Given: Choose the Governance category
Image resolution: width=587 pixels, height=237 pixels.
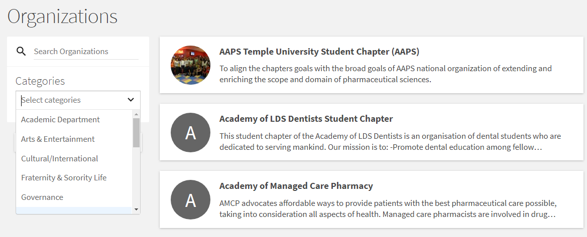Looking at the screenshot, I should [x=42, y=197].
